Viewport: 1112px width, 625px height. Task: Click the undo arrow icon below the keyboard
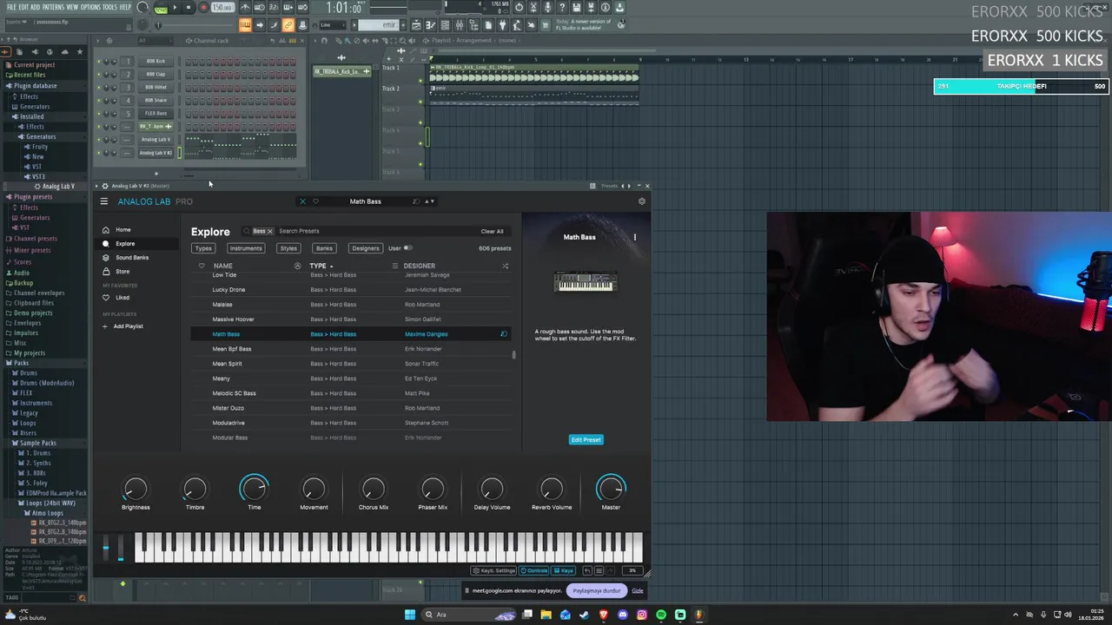pos(587,570)
